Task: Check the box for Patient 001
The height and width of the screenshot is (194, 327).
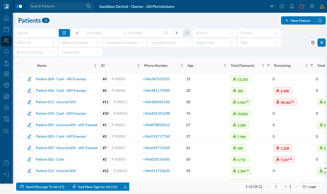Action: coord(18,125)
